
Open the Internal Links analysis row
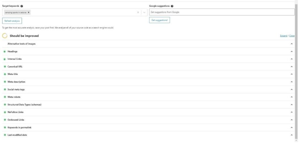tap(15, 59)
